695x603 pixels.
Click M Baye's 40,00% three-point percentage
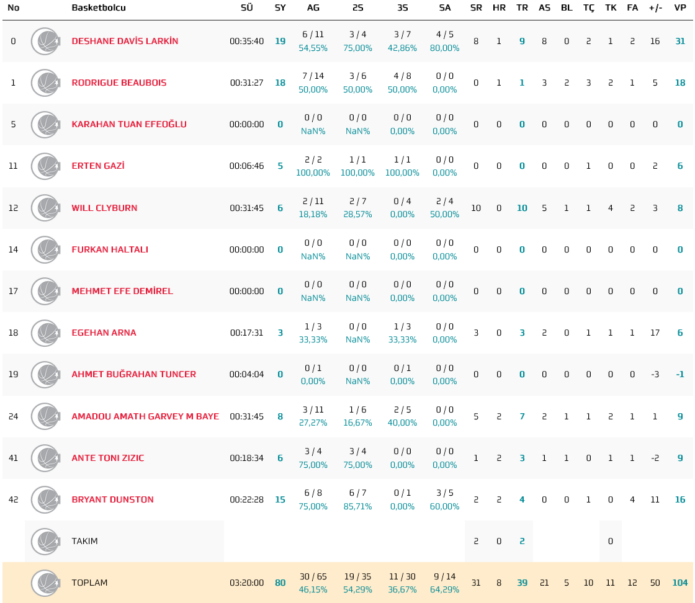[402, 423]
